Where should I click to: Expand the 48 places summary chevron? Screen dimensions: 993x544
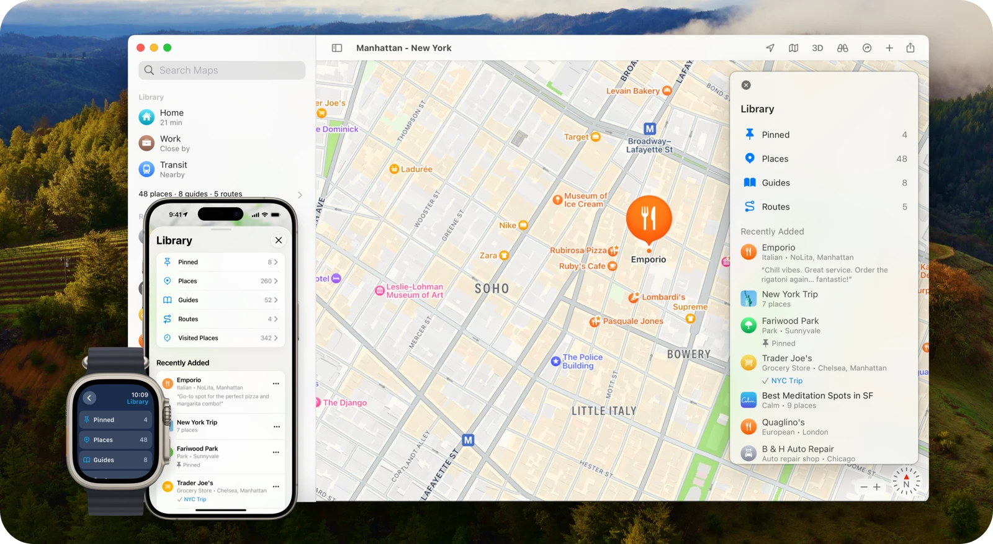(x=300, y=195)
